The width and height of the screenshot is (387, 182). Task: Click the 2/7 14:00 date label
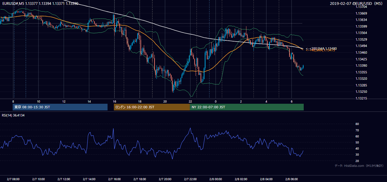coord(89,179)
